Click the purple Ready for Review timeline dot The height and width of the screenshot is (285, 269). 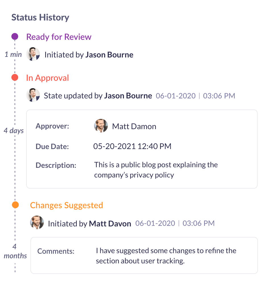(x=15, y=36)
